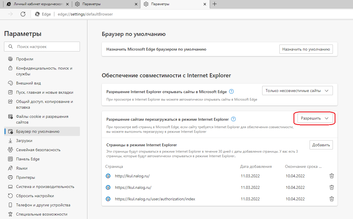Close the second Параметры tab

point(136,4)
